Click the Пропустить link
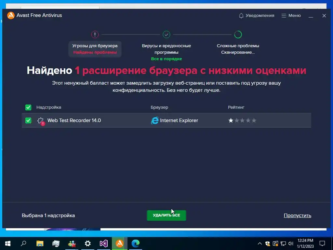The height and width of the screenshot is (250, 333). 297,215
